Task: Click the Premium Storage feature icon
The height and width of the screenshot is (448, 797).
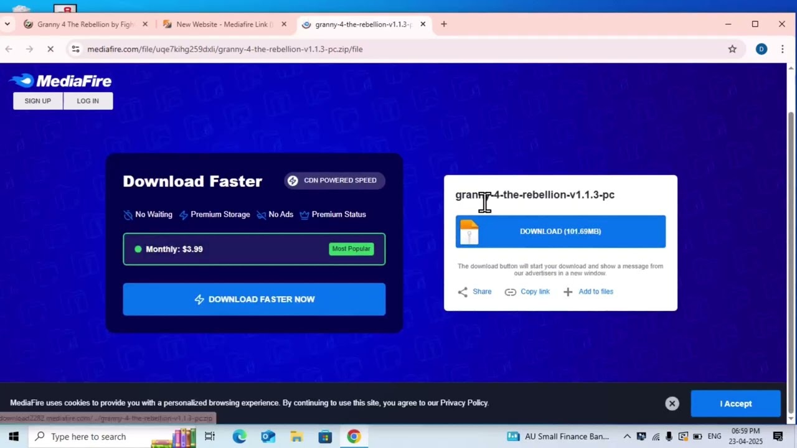Action: click(184, 215)
